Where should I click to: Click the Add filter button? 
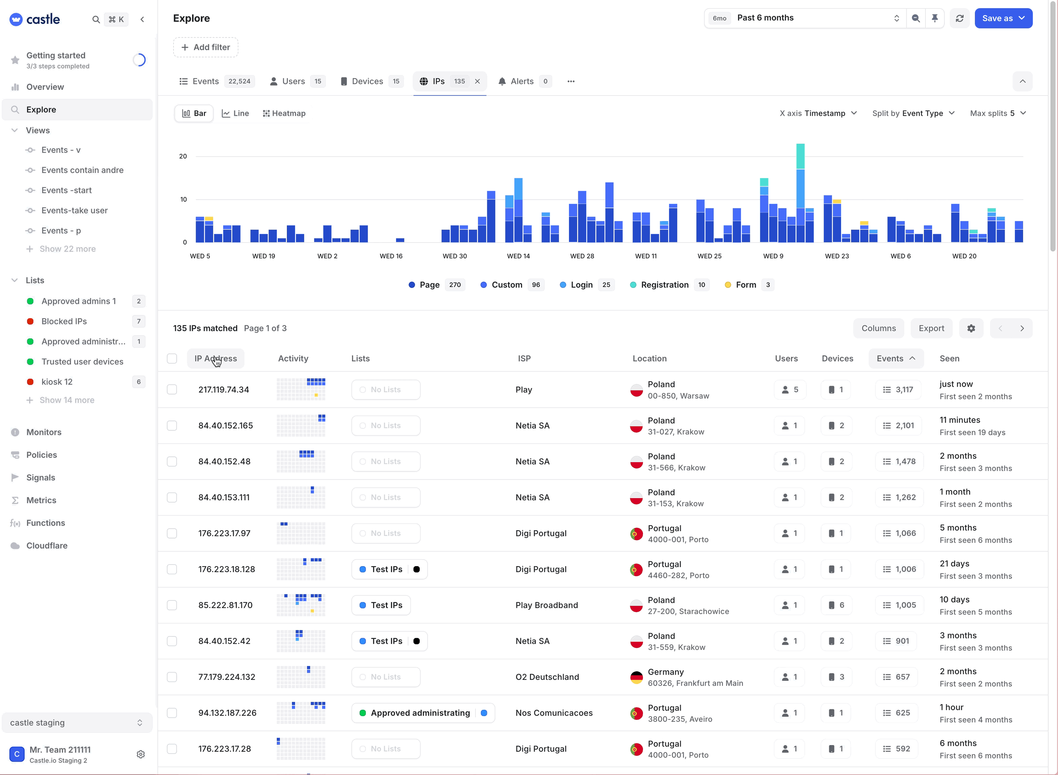(205, 47)
